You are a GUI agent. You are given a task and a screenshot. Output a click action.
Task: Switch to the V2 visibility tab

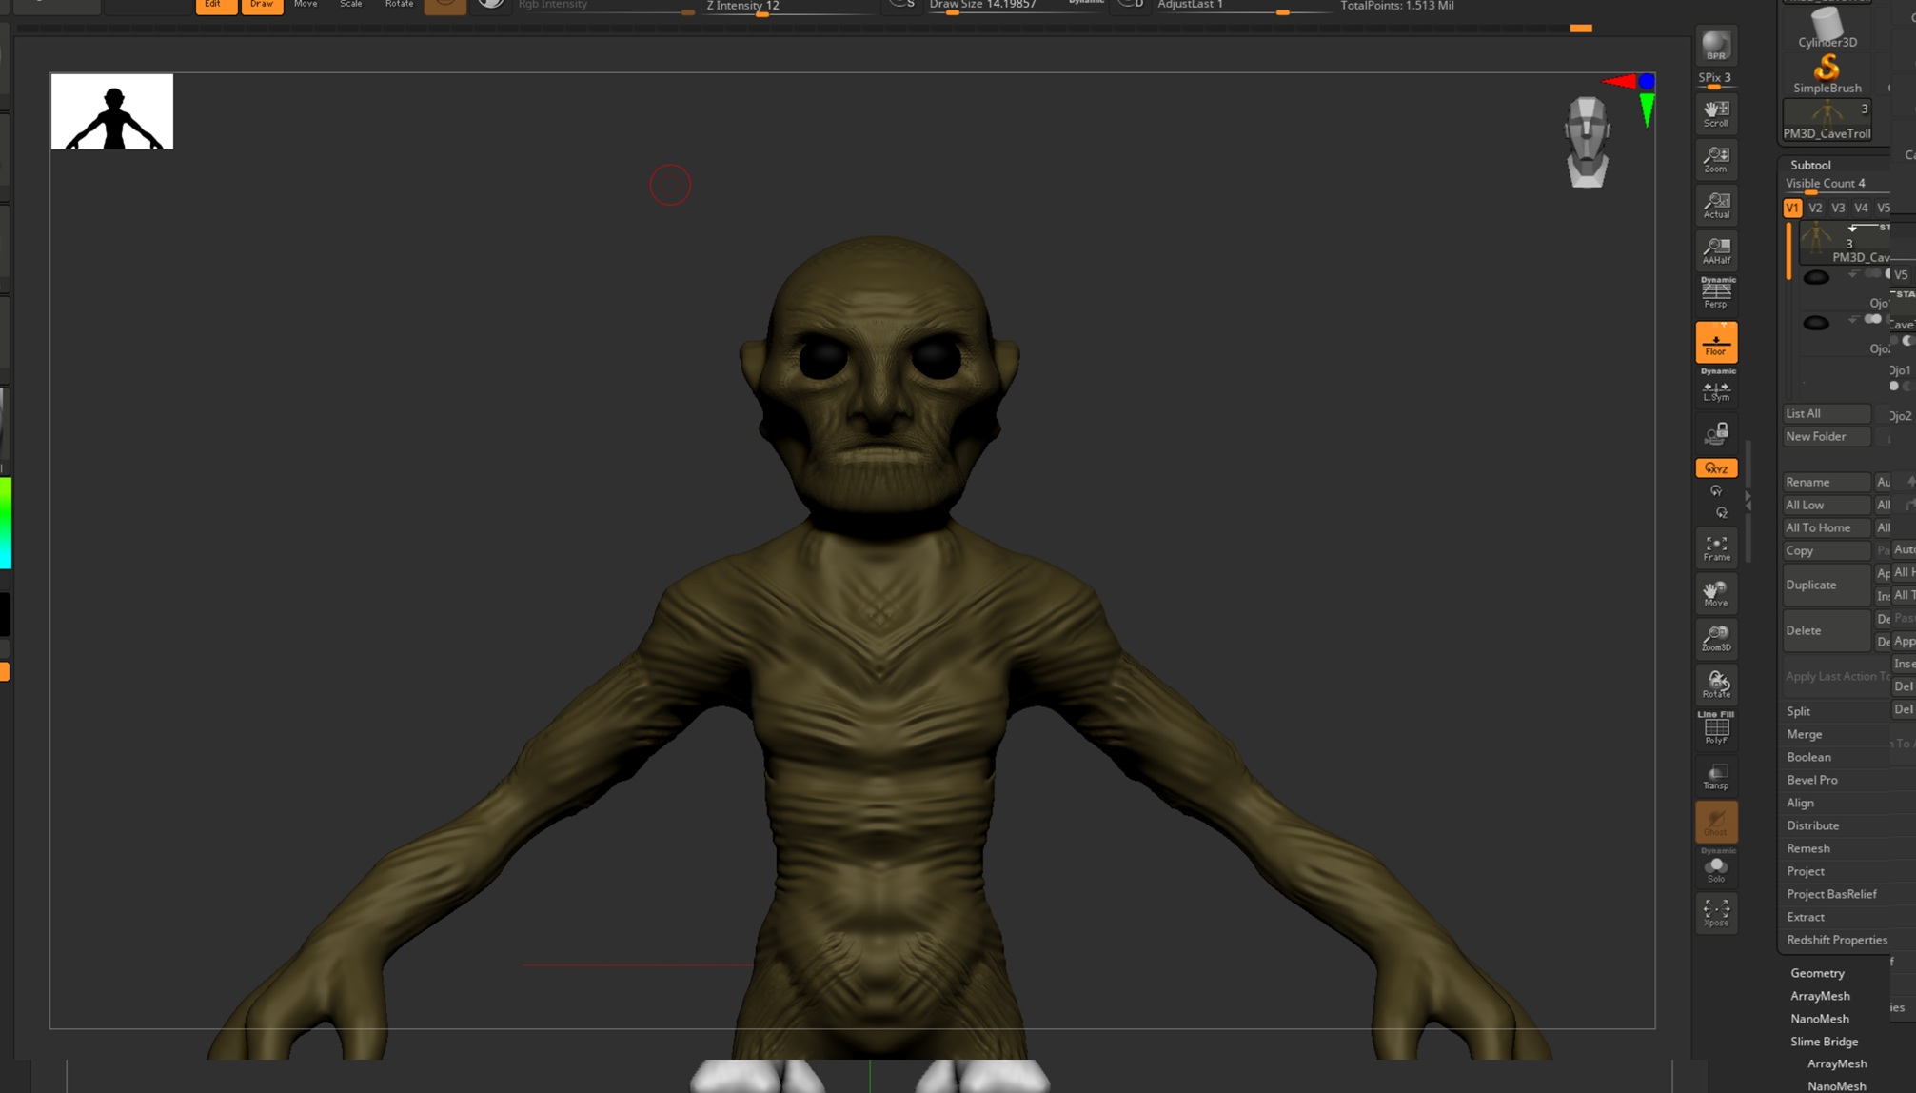point(1815,208)
